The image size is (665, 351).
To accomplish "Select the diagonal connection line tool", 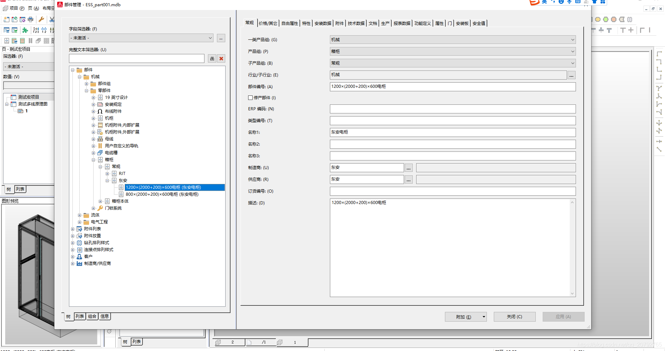I will point(659,149).
